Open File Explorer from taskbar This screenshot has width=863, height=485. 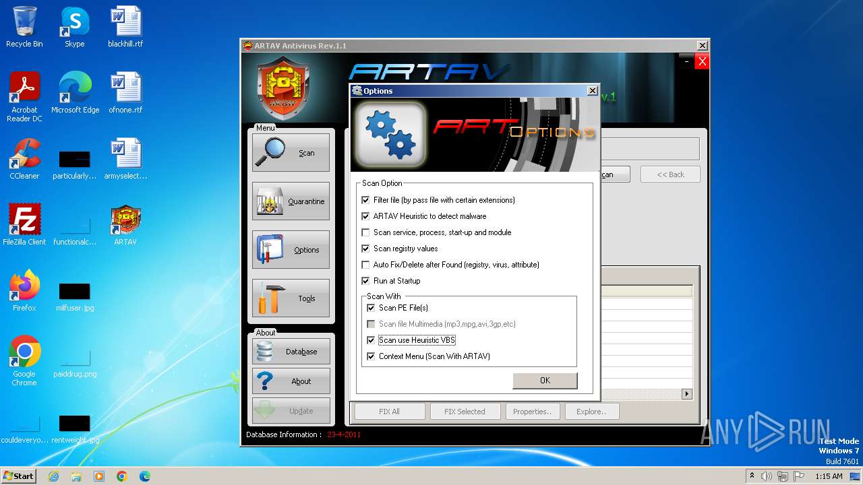click(x=76, y=476)
